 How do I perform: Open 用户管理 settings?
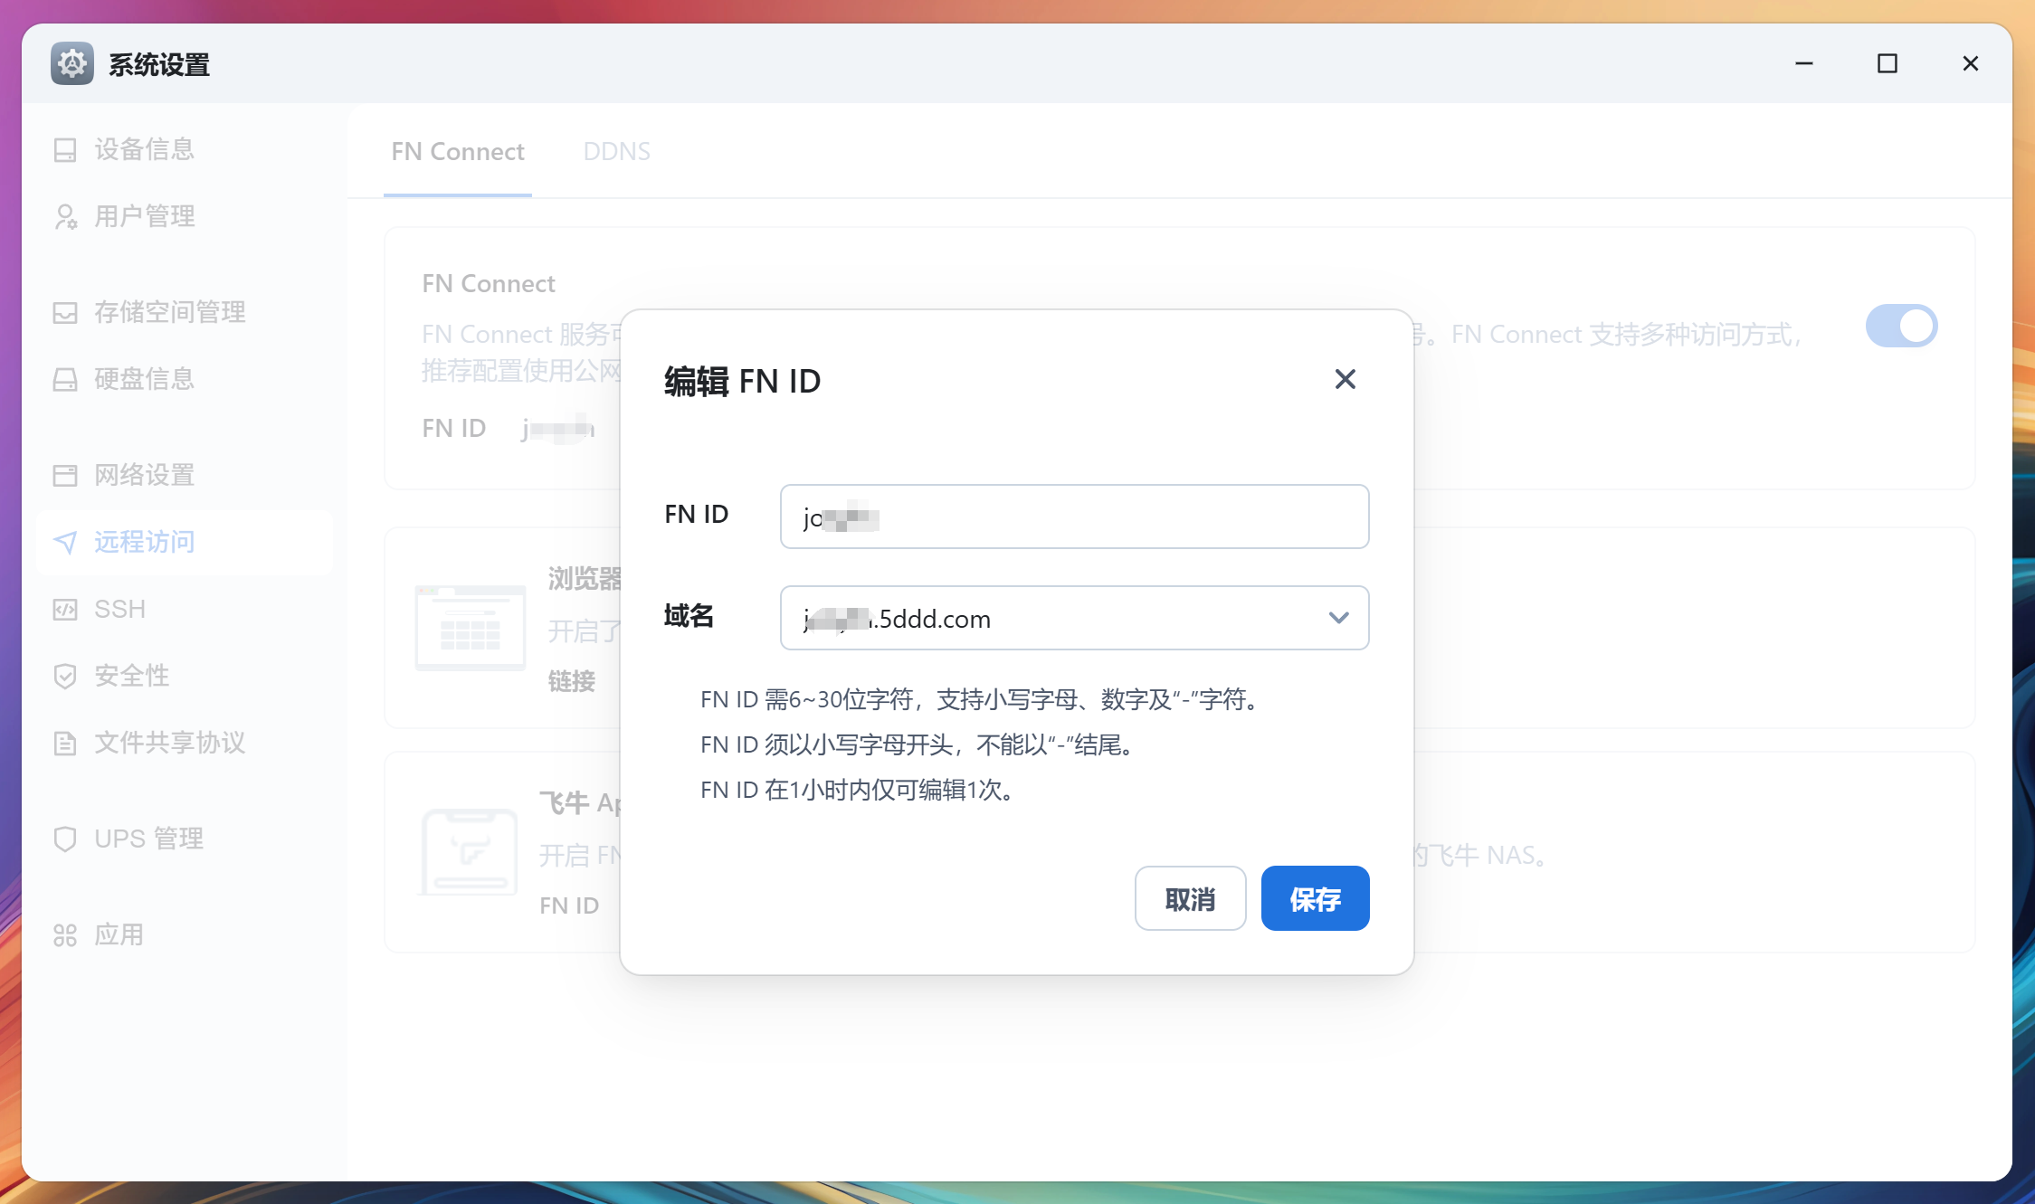(x=144, y=216)
